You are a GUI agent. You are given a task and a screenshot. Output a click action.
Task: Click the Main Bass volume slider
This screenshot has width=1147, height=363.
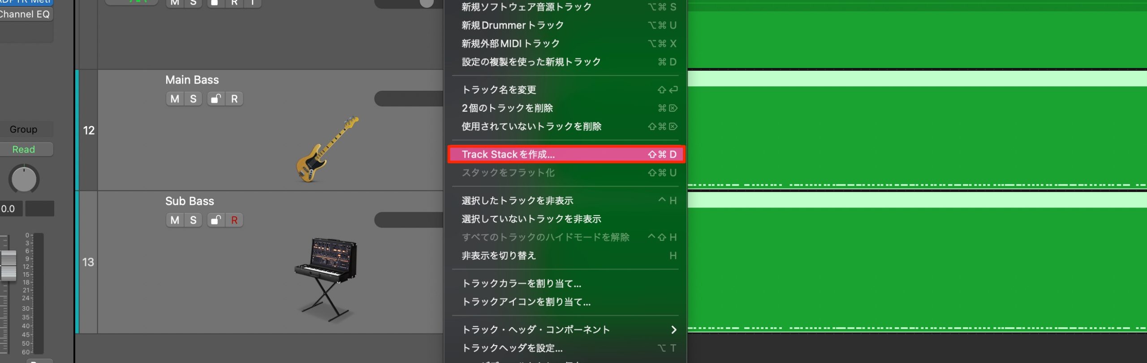[x=409, y=99]
